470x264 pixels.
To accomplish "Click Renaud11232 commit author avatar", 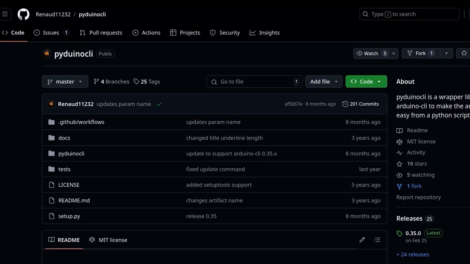I will (51, 104).
